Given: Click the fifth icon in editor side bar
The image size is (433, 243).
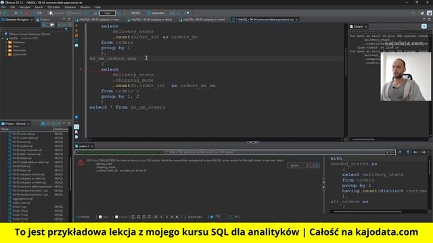Looking at the screenshot, I should [76, 45].
